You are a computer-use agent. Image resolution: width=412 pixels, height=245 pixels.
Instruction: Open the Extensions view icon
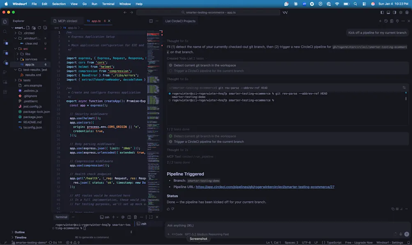point(5,92)
